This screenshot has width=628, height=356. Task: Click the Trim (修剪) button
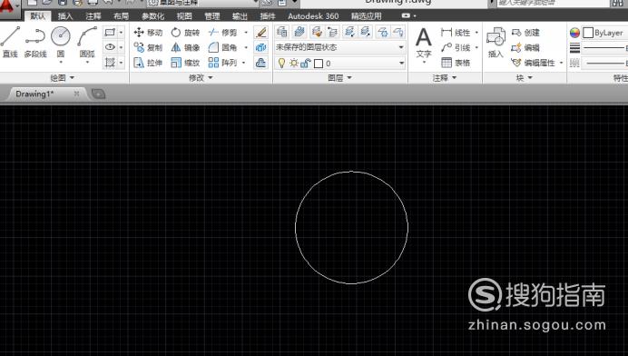pyautogui.click(x=223, y=33)
